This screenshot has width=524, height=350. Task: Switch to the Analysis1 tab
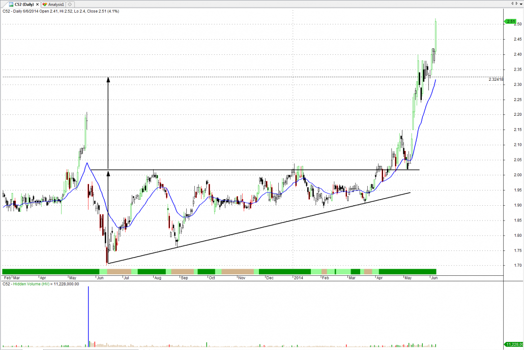pos(56,4)
